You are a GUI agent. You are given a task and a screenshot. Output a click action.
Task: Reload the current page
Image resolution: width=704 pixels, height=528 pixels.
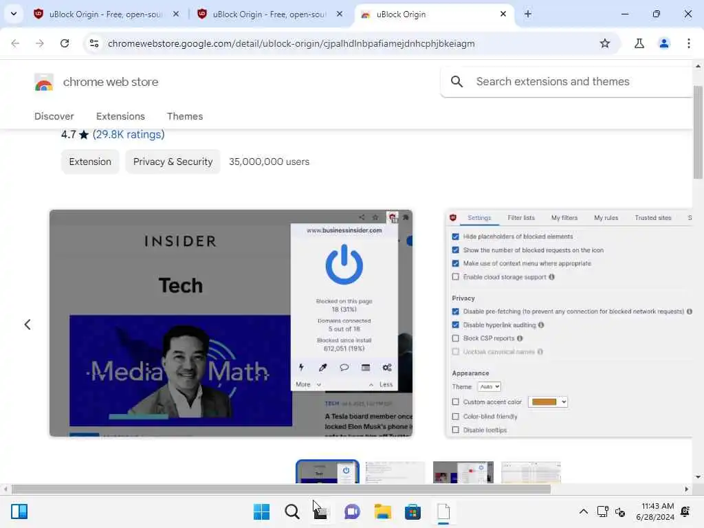[x=65, y=43]
